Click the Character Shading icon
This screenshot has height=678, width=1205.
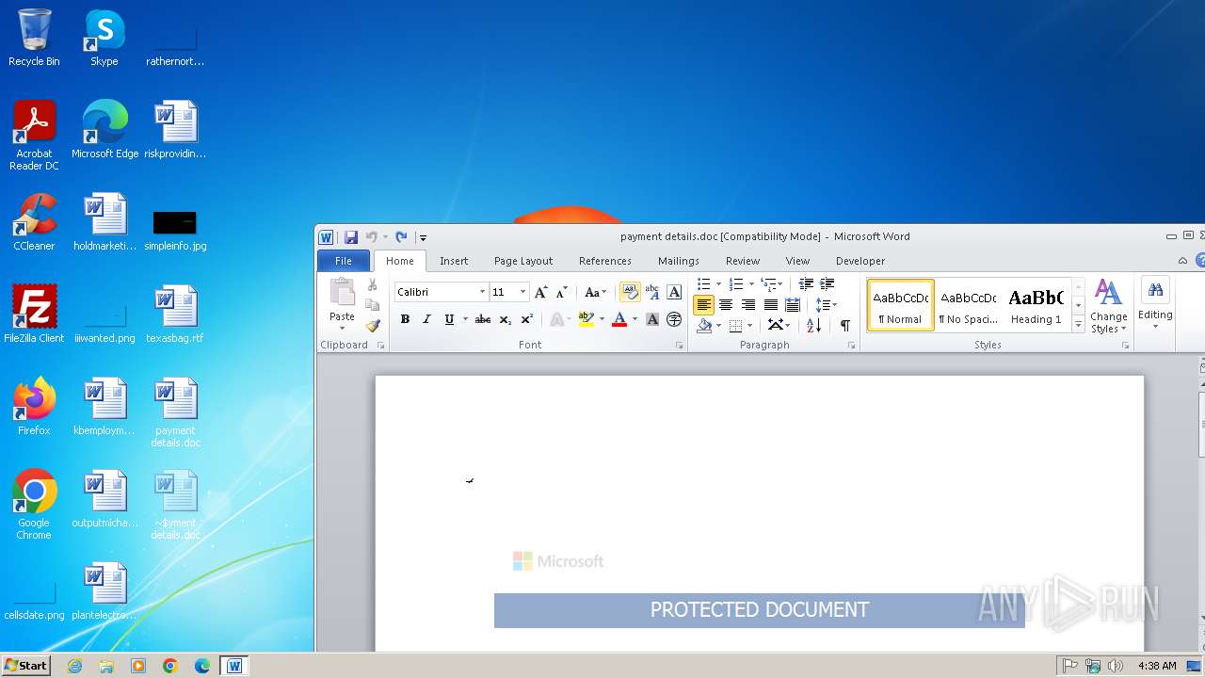point(652,319)
